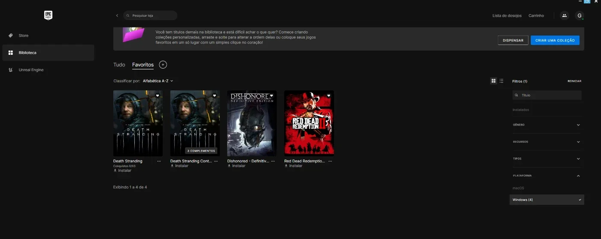The image size is (601, 239).
Task: Add a new collection with plus icon
Action: (x=163, y=65)
